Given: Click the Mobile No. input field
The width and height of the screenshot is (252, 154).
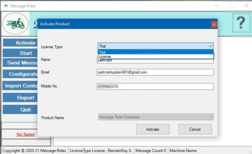Looking at the screenshot, I should click(x=155, y=86).
